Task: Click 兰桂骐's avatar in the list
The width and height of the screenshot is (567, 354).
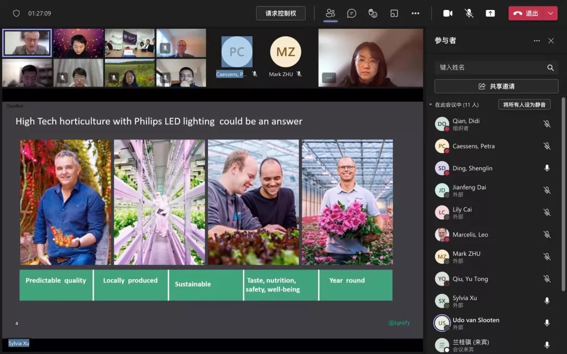Action: 442,345
